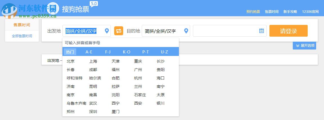Choose 福州 from the city list
Viewport: 324px width, 120px height.
(x=116, y=70)
